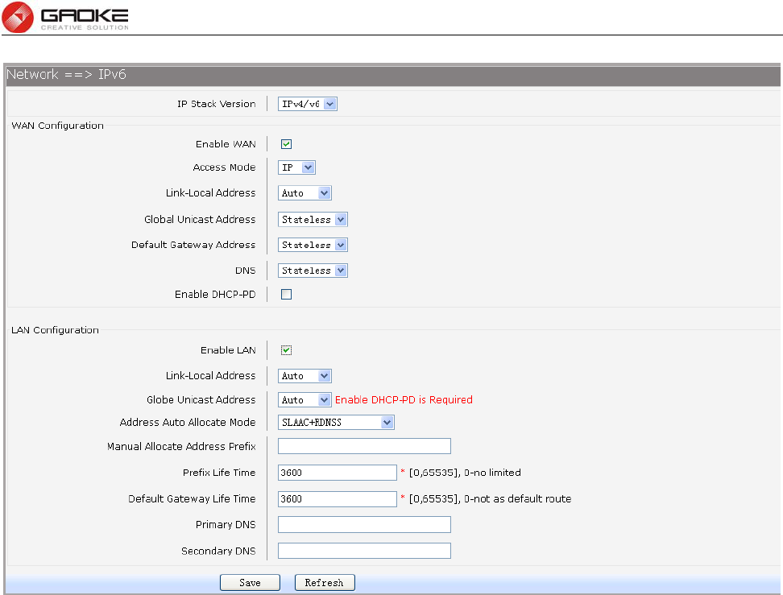Click the 'Default Gateway Life Time' label

[x=192, y=499]
